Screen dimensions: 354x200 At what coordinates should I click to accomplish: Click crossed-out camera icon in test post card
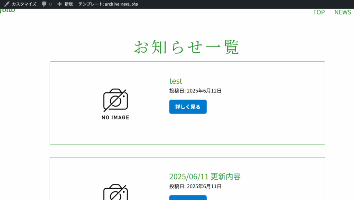pos(115,100)
